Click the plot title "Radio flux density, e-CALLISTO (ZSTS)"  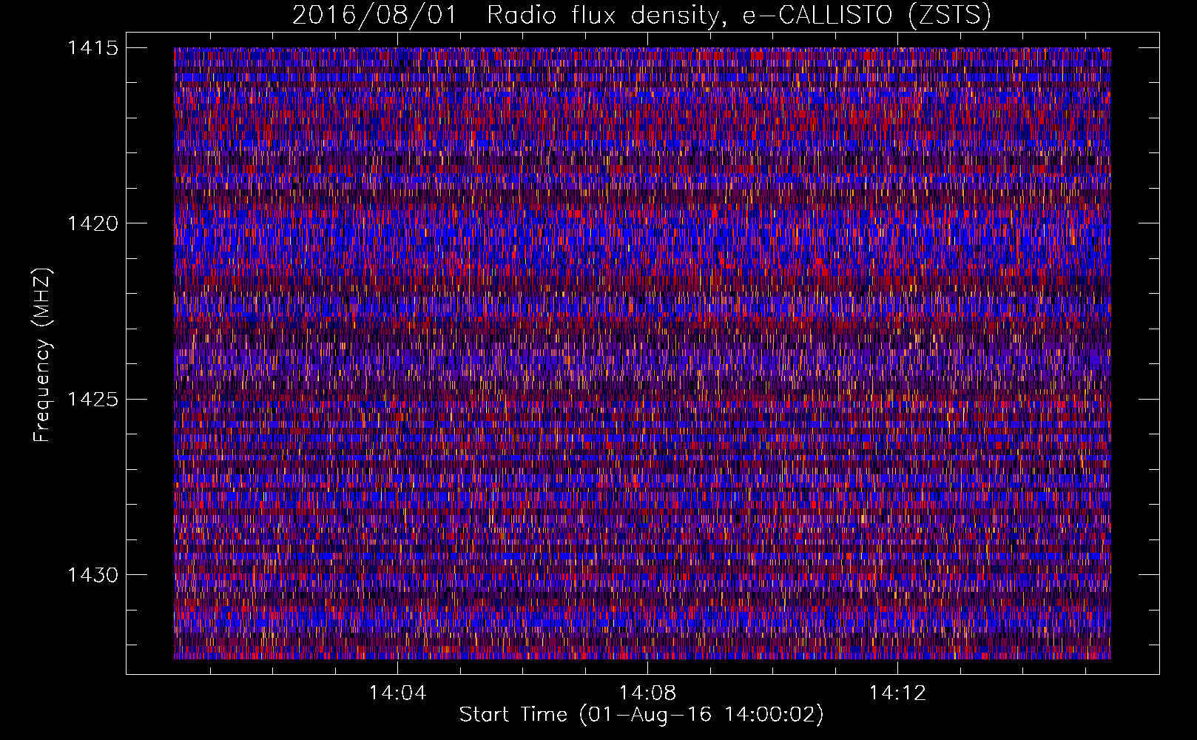[x=739, y=16]
